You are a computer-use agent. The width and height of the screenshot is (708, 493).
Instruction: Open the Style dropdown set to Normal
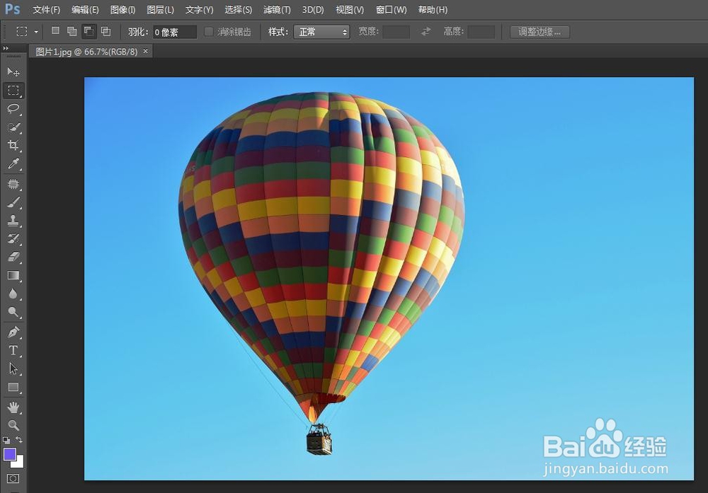[x=321, y=32]
